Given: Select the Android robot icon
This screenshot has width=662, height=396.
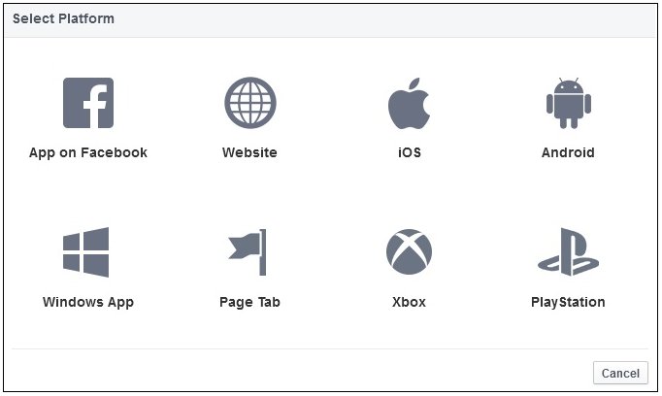Looking at the screenshot, I should pos(569,103).
